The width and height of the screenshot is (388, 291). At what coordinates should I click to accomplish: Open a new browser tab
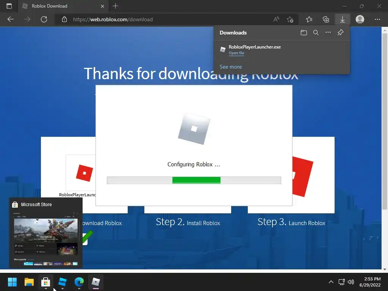(115, 6)
